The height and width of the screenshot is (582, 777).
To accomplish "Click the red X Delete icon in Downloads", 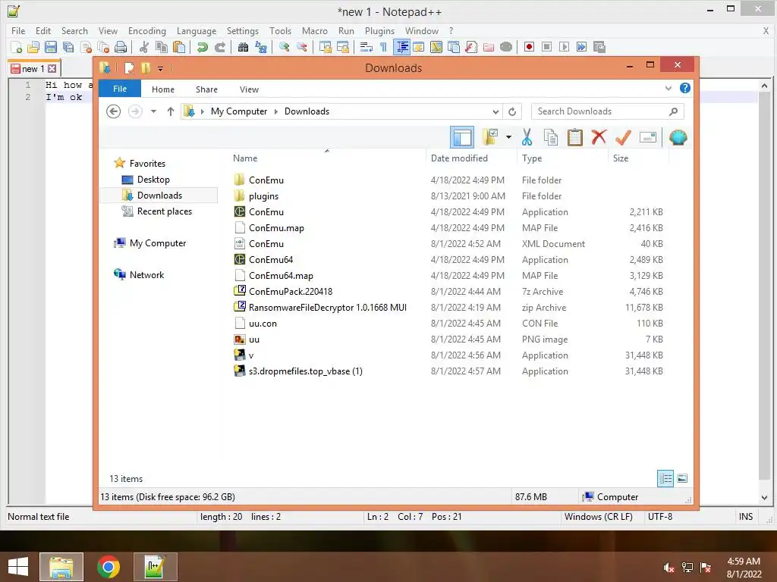I will (x=599, y=137).
